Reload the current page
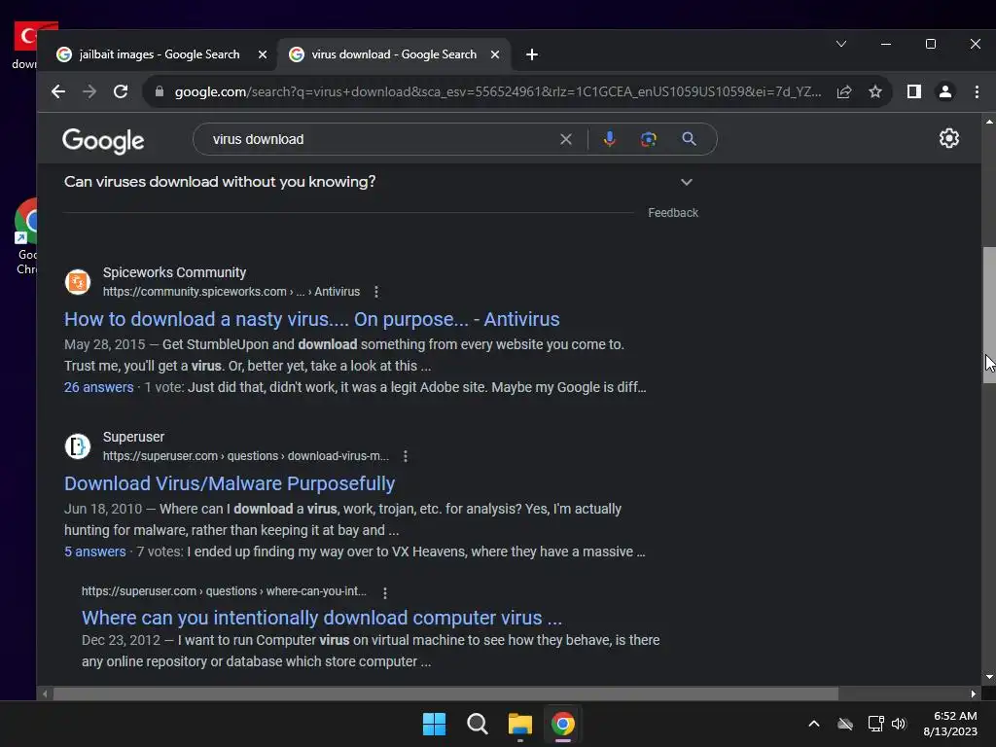996x747 pixels. click(x=121, y=91)
